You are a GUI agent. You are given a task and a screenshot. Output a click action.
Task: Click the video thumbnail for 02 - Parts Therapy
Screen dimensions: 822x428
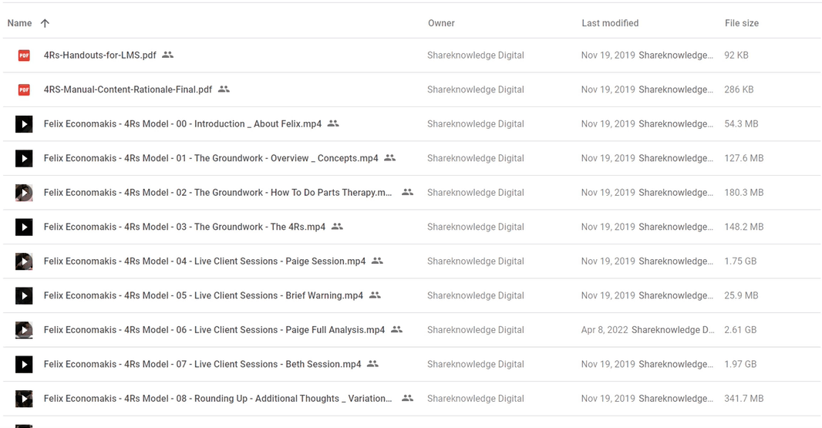point(24,193)
